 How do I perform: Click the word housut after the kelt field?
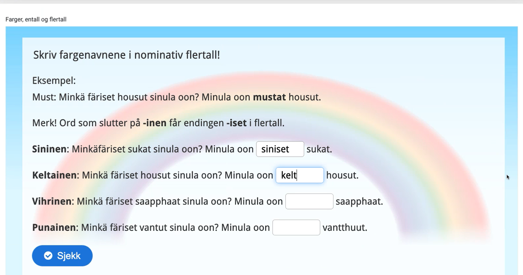[342, 175]
